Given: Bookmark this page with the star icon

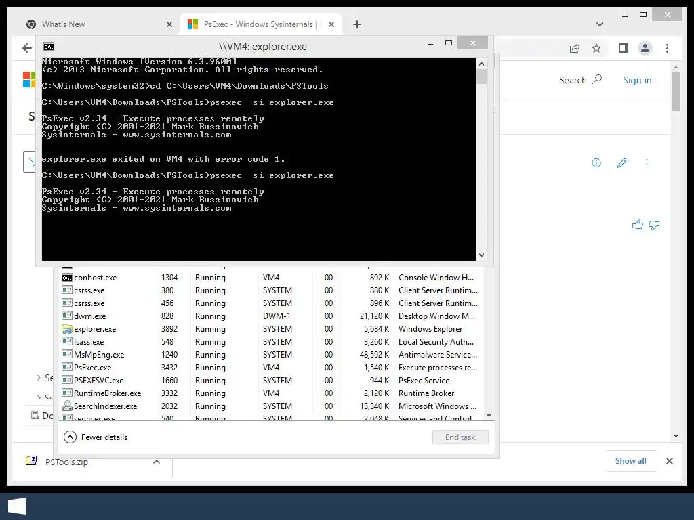Looking at the screenshot, I should [x=596, y=48].
